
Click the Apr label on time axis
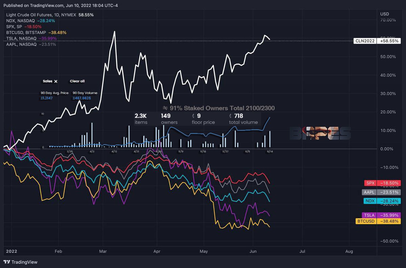[157, 251]
